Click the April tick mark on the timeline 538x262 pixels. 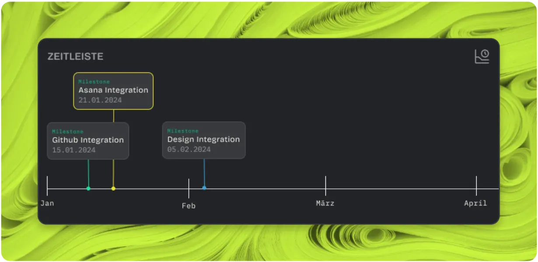pyautogui.click(x=476, y=186)
